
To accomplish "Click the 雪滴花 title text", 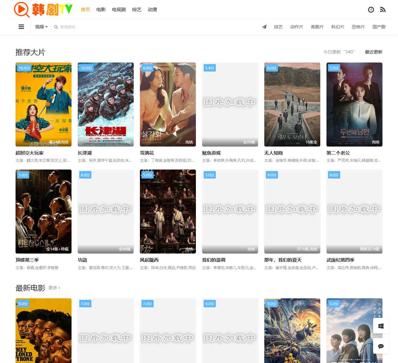I will point(147,153).
